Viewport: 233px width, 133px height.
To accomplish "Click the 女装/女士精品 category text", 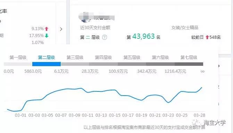I will pos(185,28).
